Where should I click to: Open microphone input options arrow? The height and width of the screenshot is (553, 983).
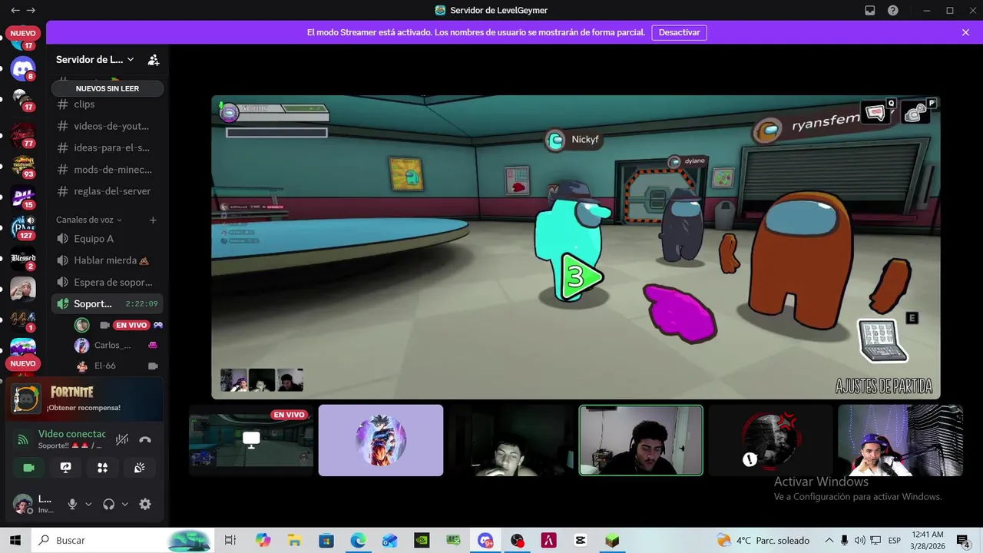88,504
